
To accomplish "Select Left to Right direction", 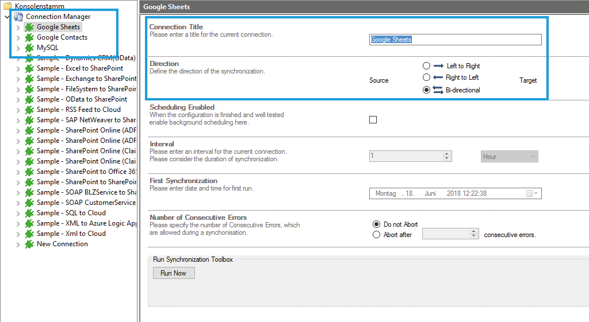I will pyautogui.click(x=426, y=66).
